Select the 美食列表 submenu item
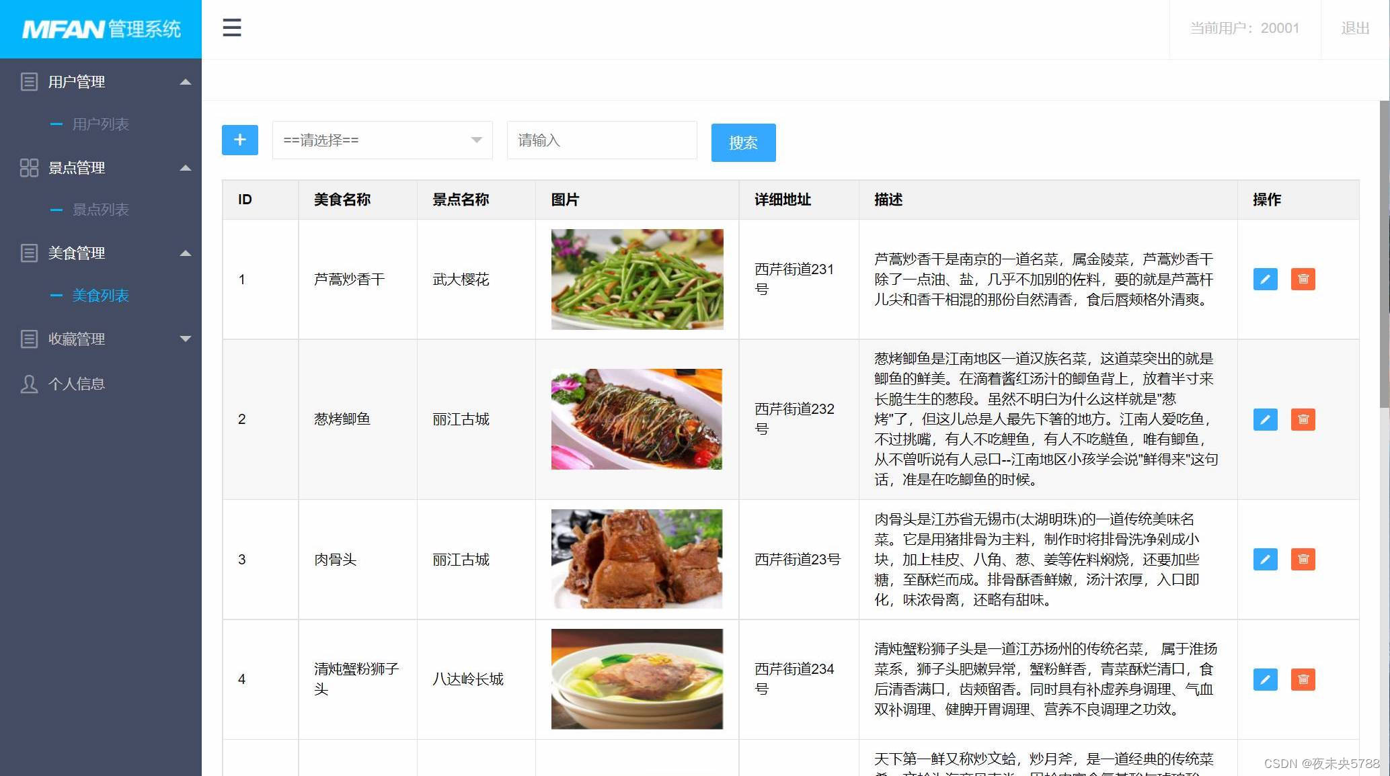Viewport: 1390px width, 776px height. click(100, 296)
